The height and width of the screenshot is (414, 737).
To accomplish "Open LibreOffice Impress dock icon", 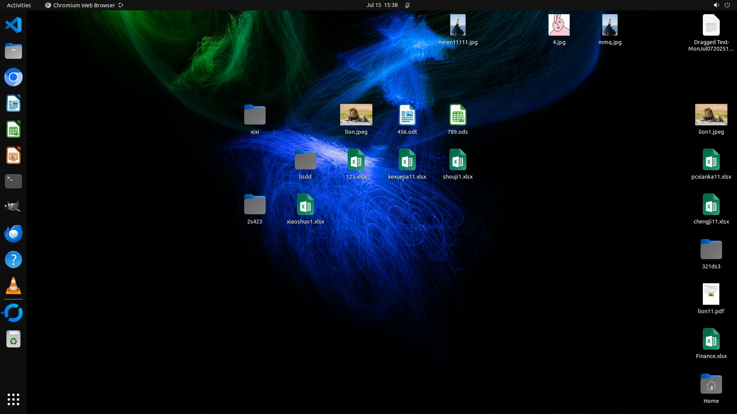I will pos(13,156).
